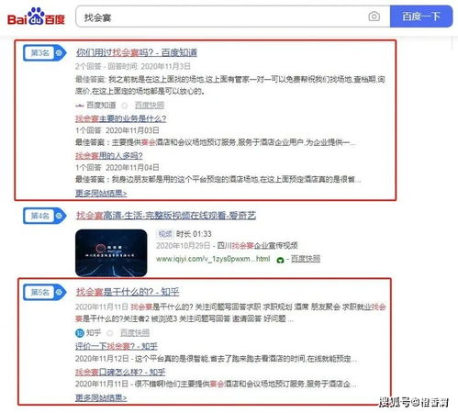Click the 第5名 rank badge

(x=45, y=292)
